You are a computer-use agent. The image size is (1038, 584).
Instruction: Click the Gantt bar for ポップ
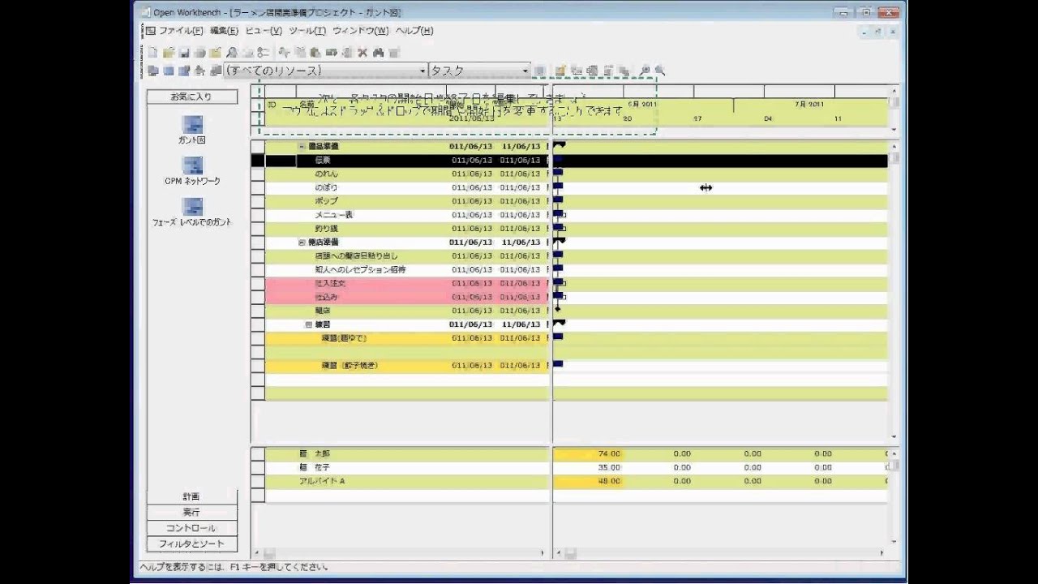558,201
